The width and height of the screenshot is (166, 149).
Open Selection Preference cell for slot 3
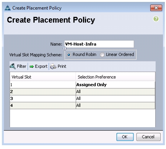coord(115,98)
